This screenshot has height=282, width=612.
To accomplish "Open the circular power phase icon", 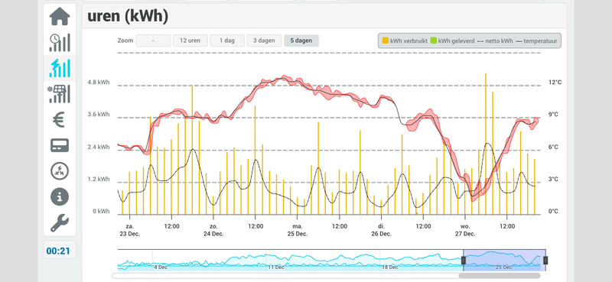I will [x=60, y=170].
